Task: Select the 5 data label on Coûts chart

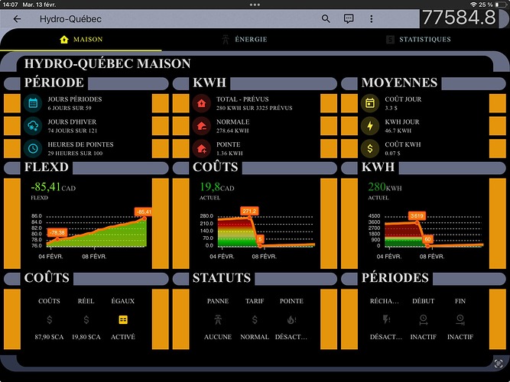Action: (260, 239)
